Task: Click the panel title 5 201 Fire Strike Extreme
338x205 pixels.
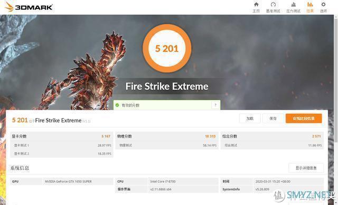Action: 51,120
